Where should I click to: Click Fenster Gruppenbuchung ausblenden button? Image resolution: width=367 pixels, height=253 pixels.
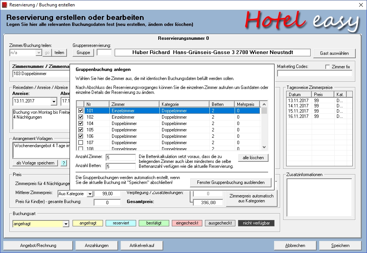pyautogui.click(x=231, y=182)
